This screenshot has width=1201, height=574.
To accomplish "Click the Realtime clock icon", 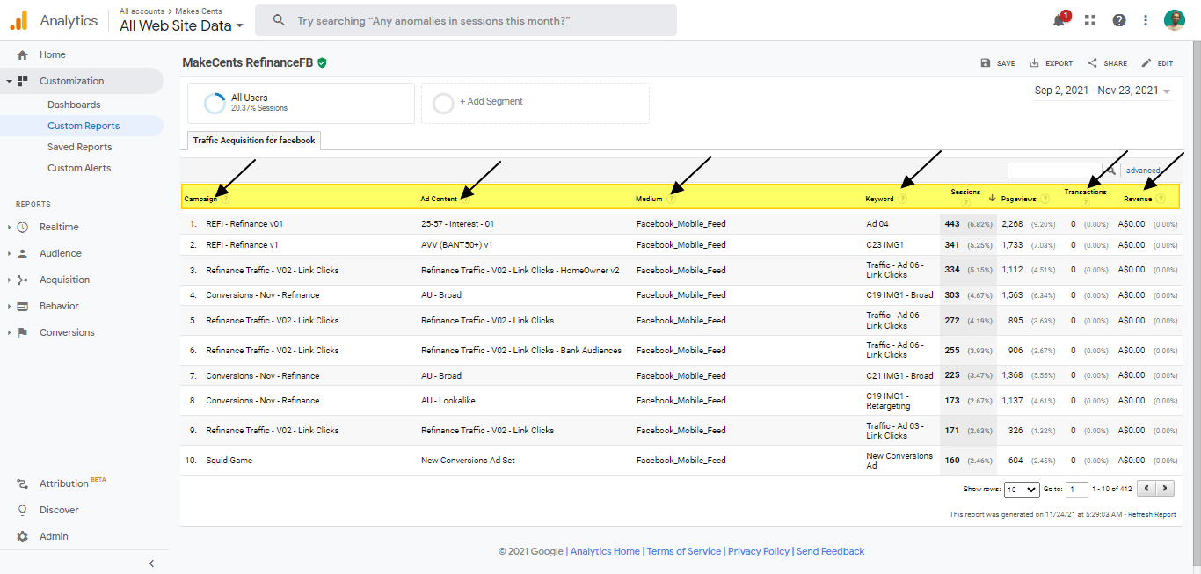I will tap(23, 227).
